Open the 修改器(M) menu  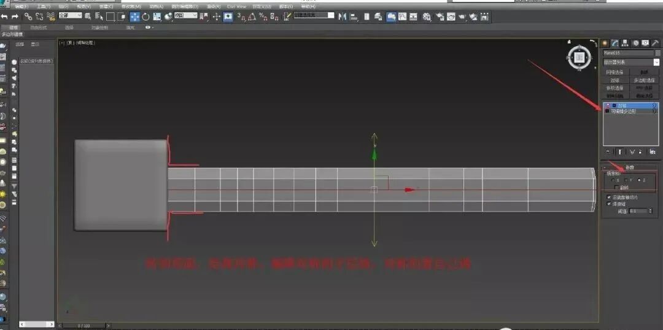pos(131,7)
